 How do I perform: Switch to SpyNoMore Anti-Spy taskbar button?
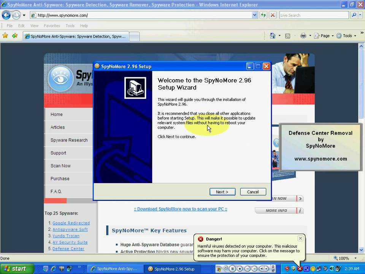114,269
